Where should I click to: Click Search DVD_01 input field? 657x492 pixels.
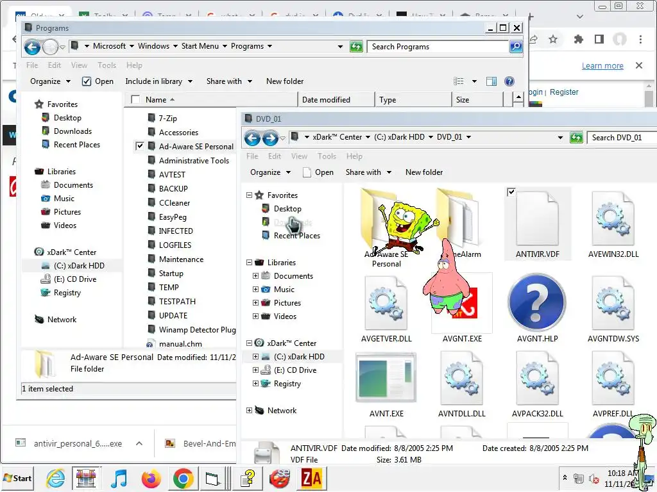[622, 138]
